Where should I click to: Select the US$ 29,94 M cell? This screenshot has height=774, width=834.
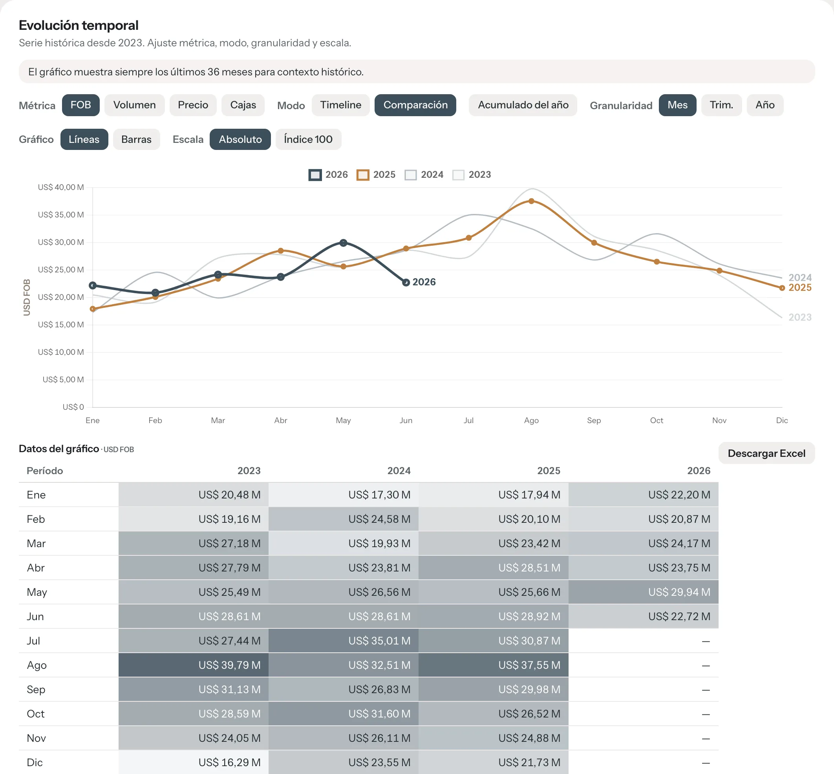click(643, 592)
